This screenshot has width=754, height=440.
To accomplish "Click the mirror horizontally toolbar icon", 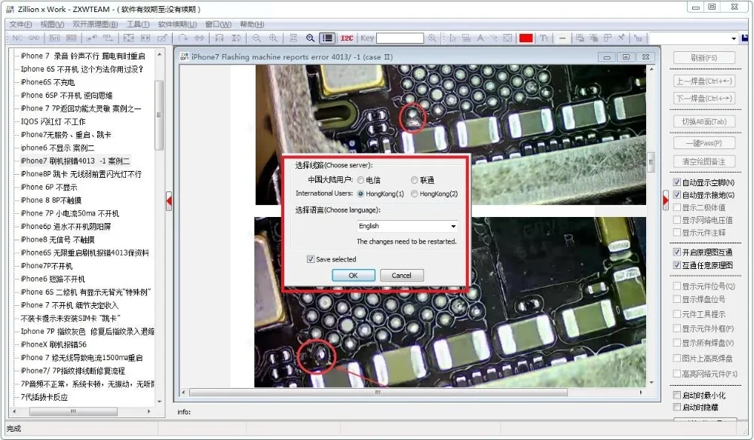I will click(219, 38).
